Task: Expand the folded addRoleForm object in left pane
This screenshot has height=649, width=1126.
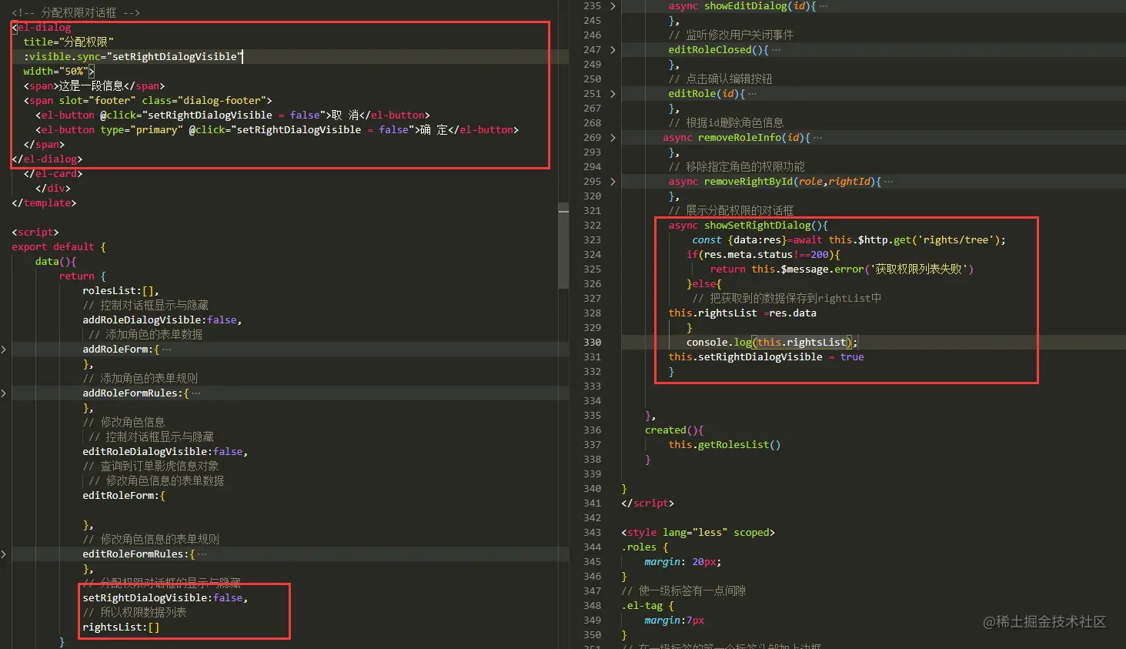Action: click(x=4, y=350)
